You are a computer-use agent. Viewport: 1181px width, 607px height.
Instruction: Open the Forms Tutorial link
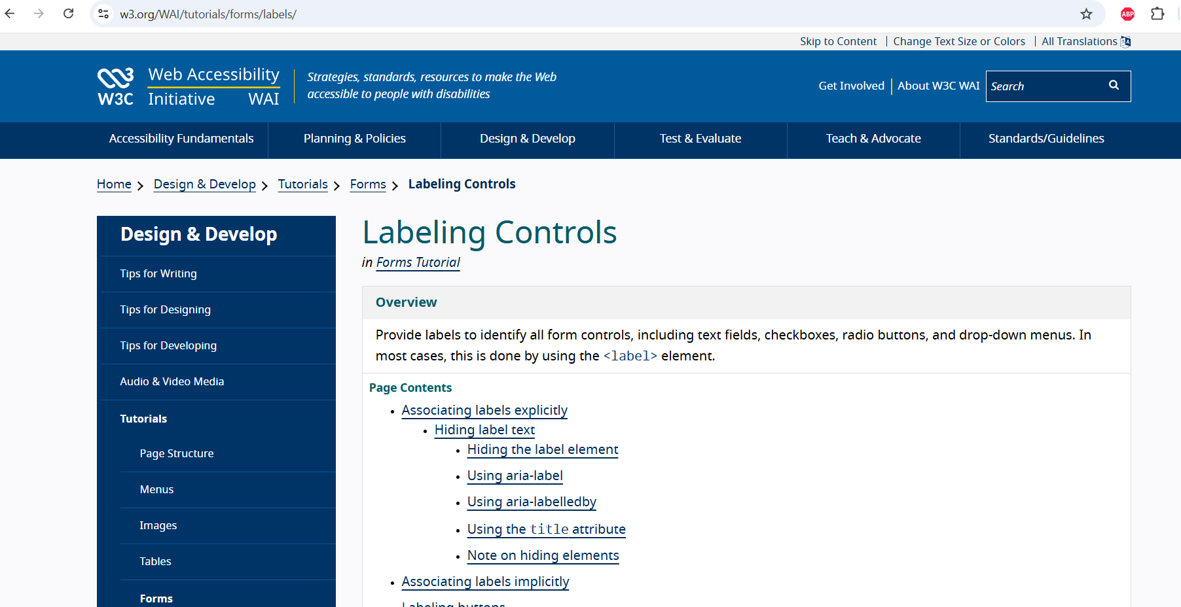click(418, 262)
